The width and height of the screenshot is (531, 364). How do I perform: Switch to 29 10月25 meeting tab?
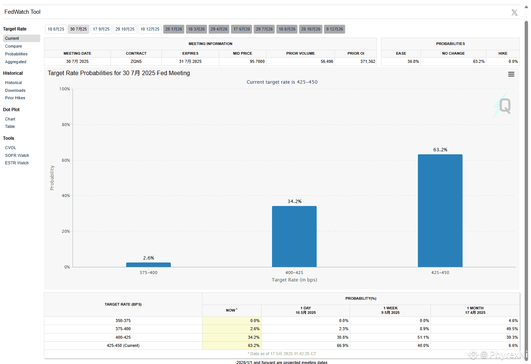click(x=125, y=29)
